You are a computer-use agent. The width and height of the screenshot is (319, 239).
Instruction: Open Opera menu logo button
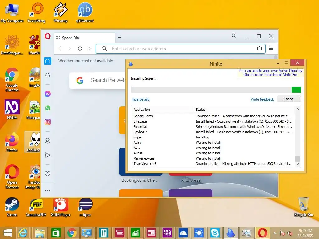coord(48,36)
